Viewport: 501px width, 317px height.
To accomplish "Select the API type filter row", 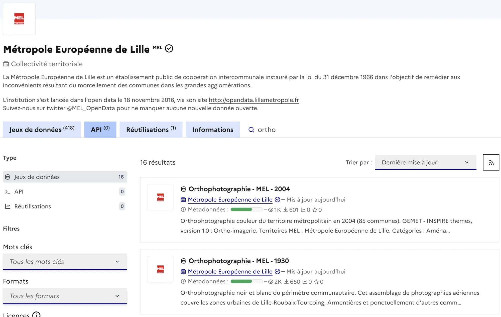I will click(x=65, y=192).
